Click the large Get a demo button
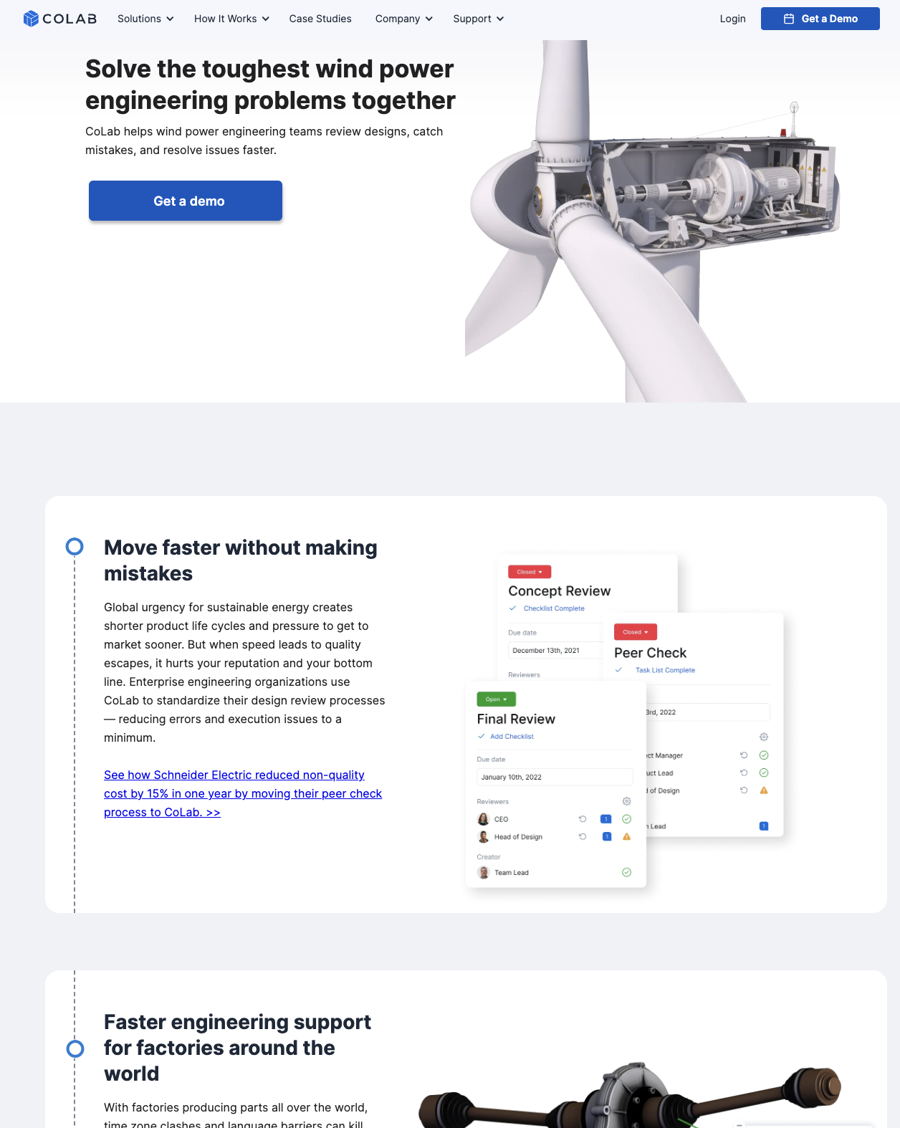The height and width of the screenshot is (1128, 900). [x=186, y=201]
